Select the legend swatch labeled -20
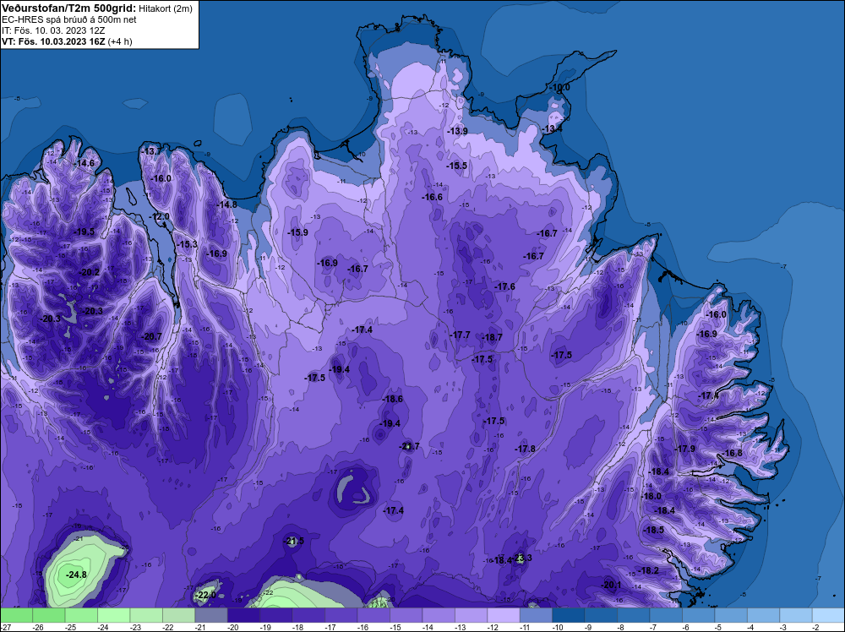 click(243, 615)
